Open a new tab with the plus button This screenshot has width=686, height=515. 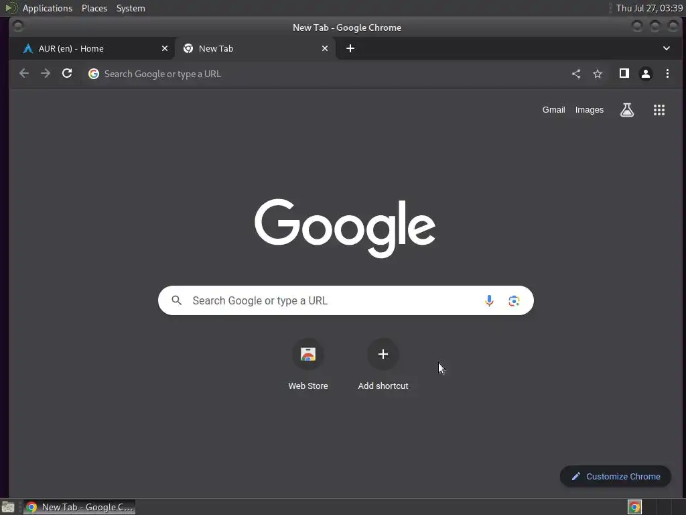pos(350,48)
